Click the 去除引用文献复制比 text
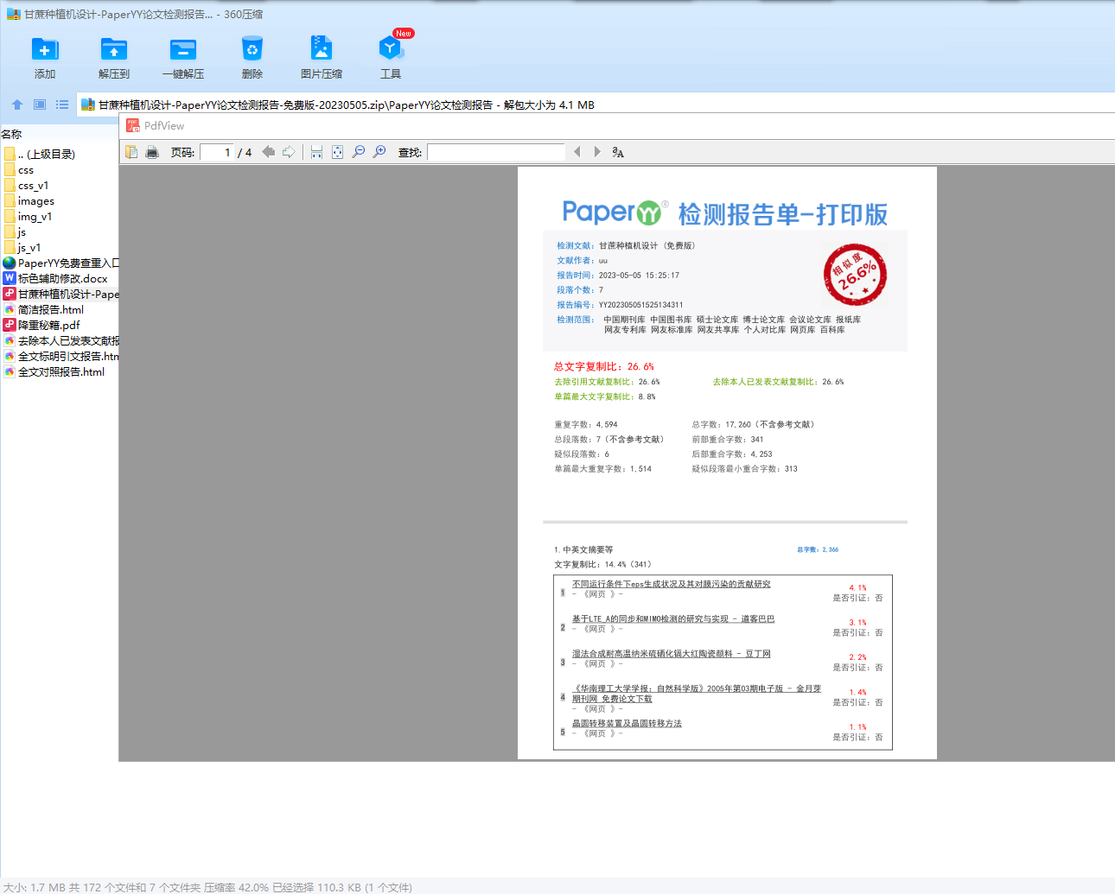This screenshot has width=1115, height=894. tap(607, 382)
